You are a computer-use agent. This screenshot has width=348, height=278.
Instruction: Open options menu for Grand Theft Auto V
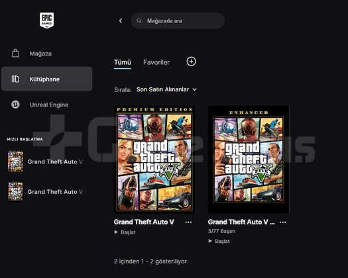188,222
